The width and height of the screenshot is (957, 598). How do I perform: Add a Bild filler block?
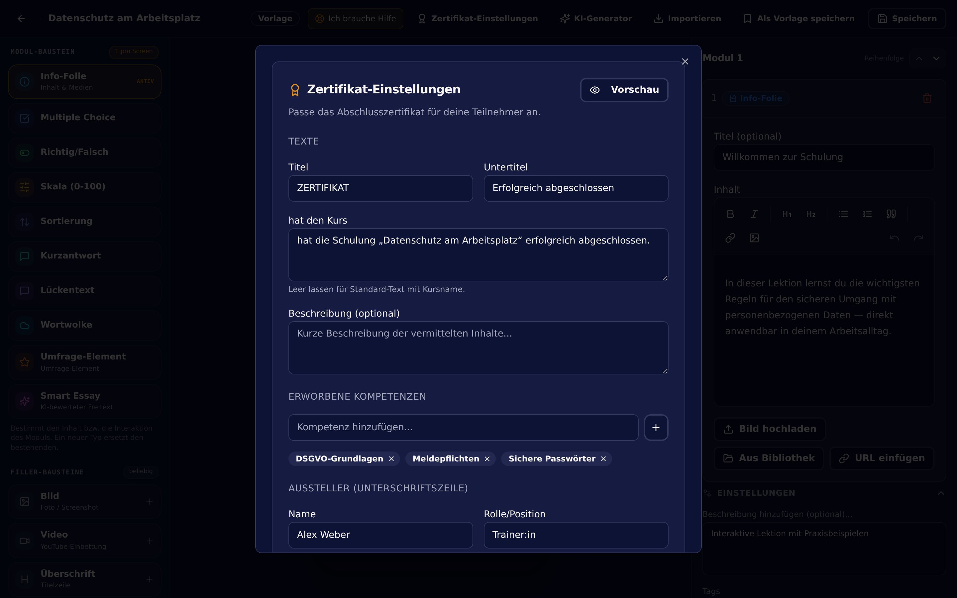(150, 502)
